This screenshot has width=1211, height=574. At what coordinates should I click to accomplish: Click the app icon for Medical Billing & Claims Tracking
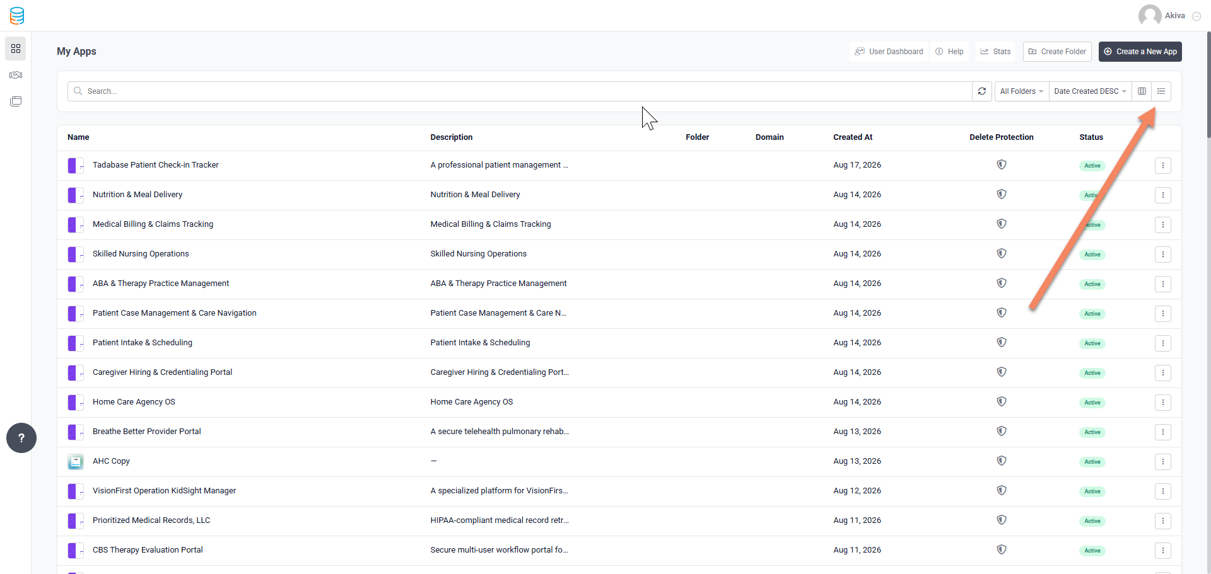click(x=76, y=225)
